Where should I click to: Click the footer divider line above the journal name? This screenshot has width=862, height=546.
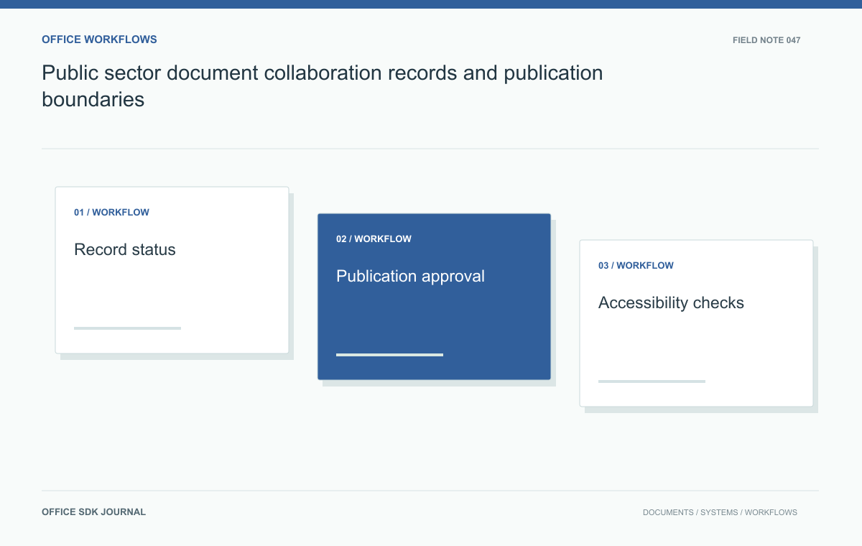coord(430,491)
